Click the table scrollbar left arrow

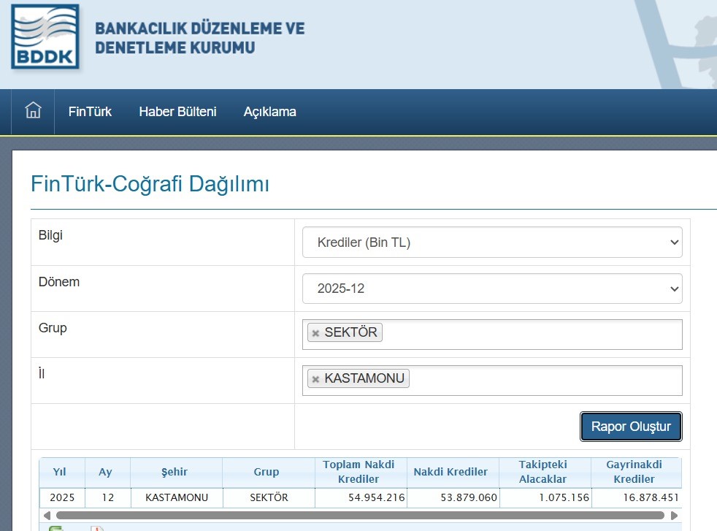(x=47, y=515)
